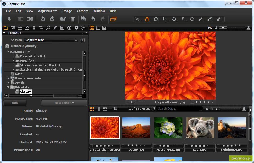This screenshot has height=163, width=254.
Task: Click the rotate right toolbar icon
Action: point(52,19)
